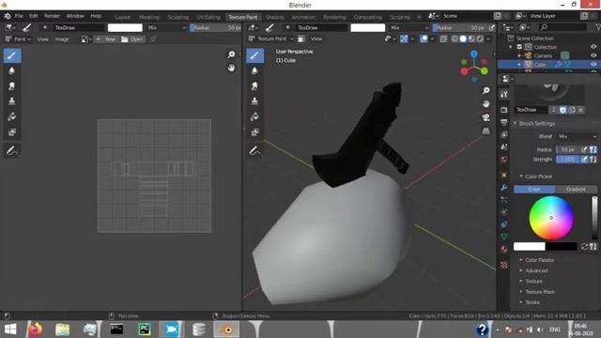Click the color wheel in Color Picker
The height and width of the screenshot is (338, 601).
tap(551, 218)
